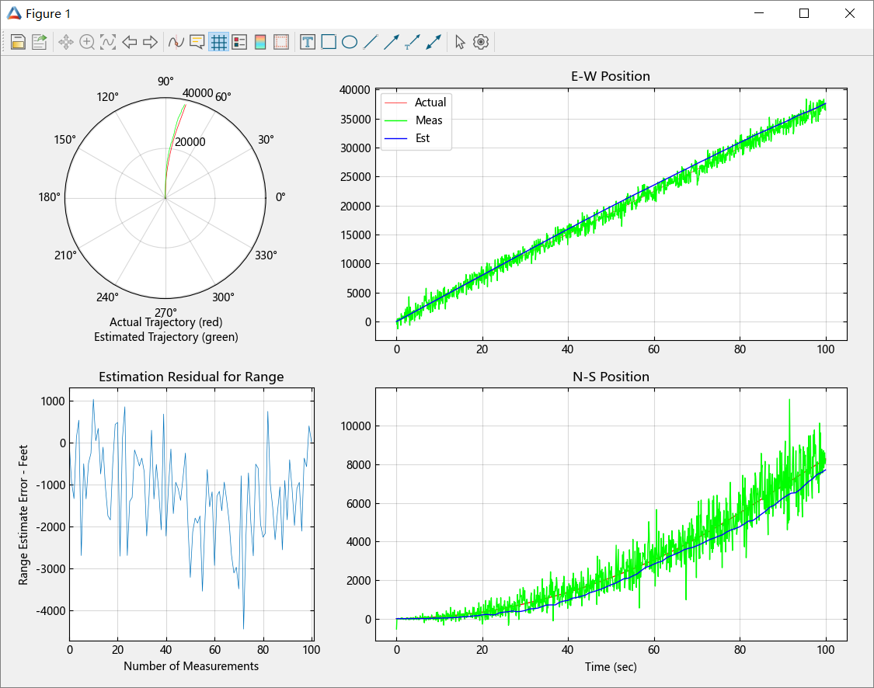The width and height of the screenshot is (874, 688).
Task: Go to previous view with back arrow
Action: [x=130, y=43]
